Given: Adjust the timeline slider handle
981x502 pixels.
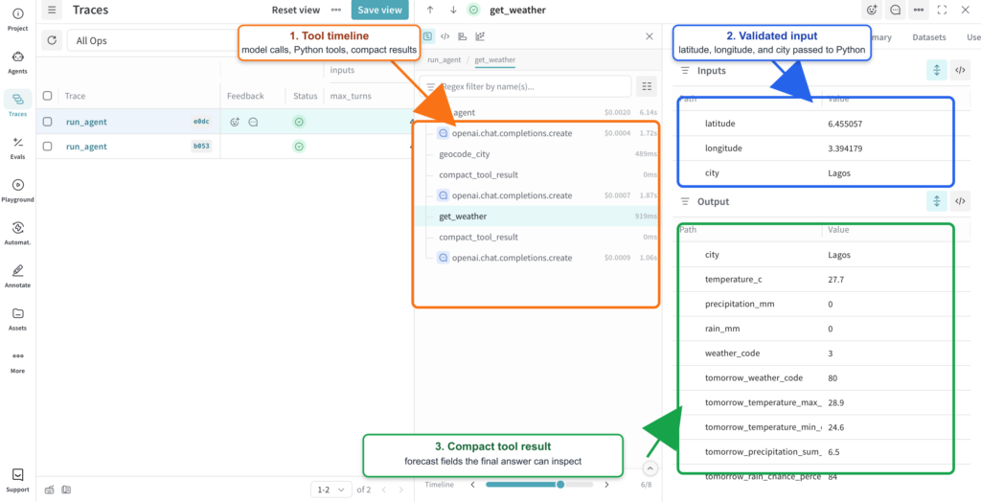Looking at the screenshot, I should coord(560,485).
